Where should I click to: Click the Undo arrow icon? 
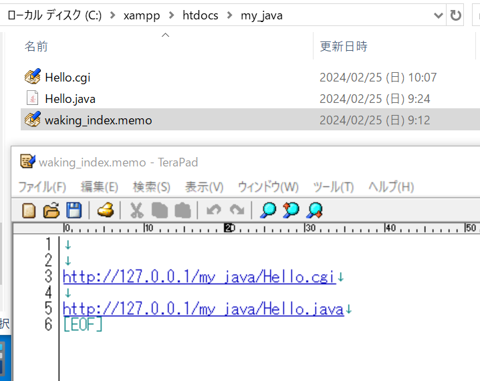[x=214, y=211]
